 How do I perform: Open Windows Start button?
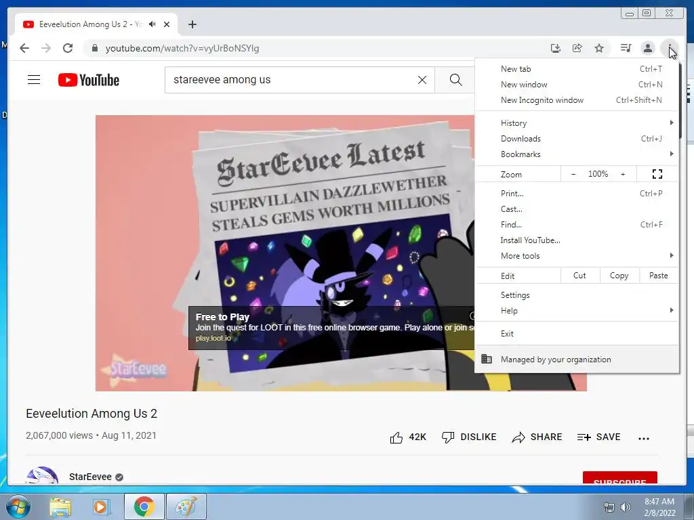(18, 506)
